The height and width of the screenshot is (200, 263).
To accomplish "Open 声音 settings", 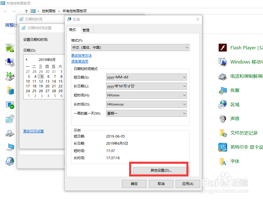I will 235,119.
